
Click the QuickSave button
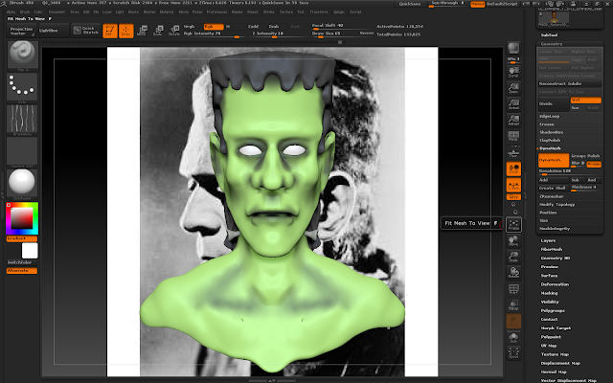click(x=410, y=4)
